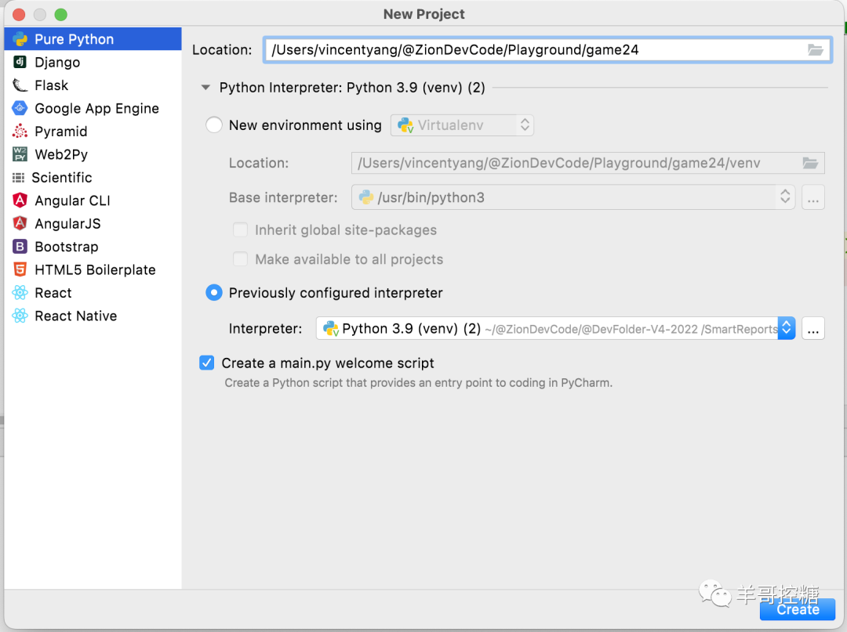Choose Angular CLI project type label
Screen dimensions: 847x632
pos(72,200)
